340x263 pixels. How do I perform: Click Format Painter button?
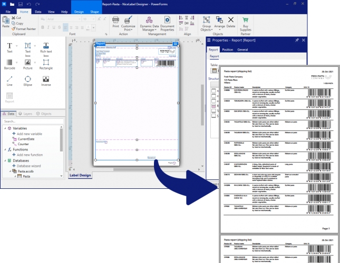coord(25,29)
